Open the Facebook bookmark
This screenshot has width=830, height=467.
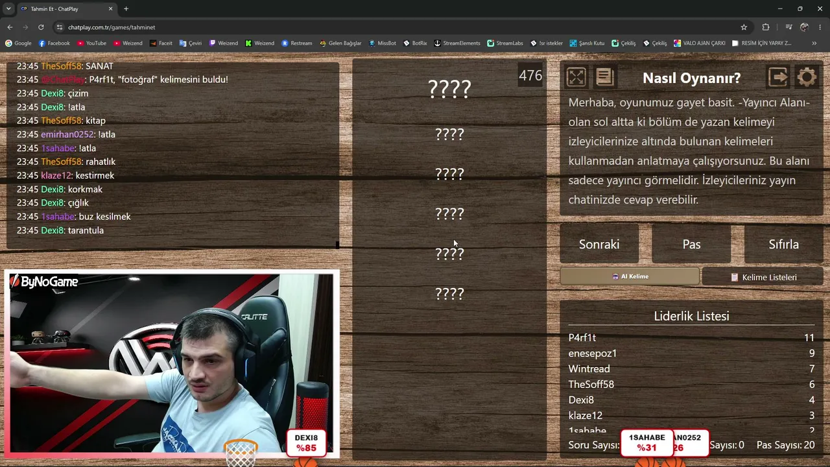54,43
